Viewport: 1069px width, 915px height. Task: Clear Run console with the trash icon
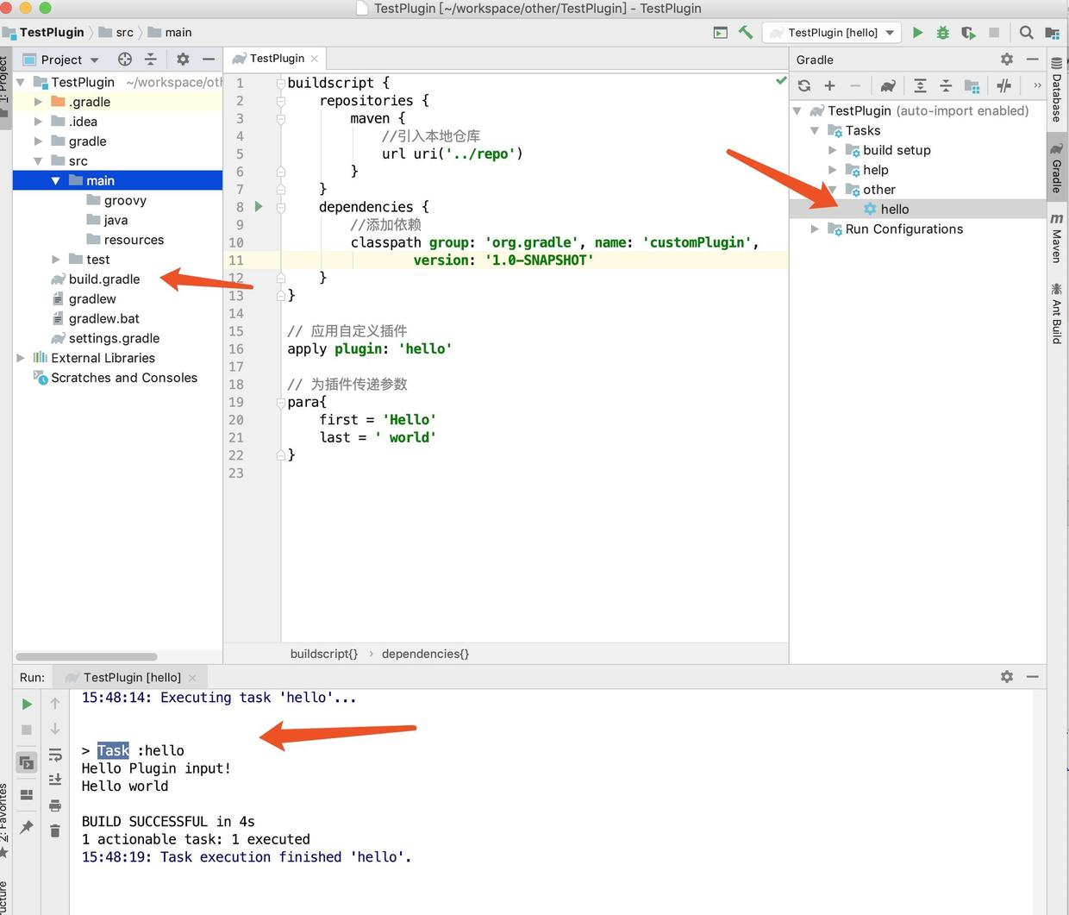pos(55,830)
